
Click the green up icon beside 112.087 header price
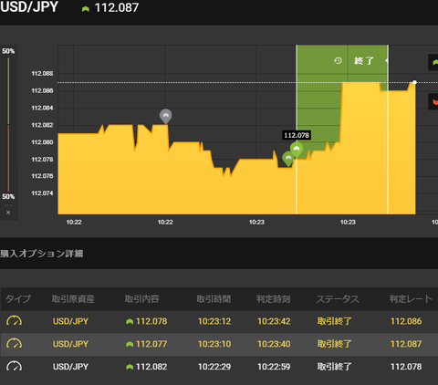tap(86, 9)
